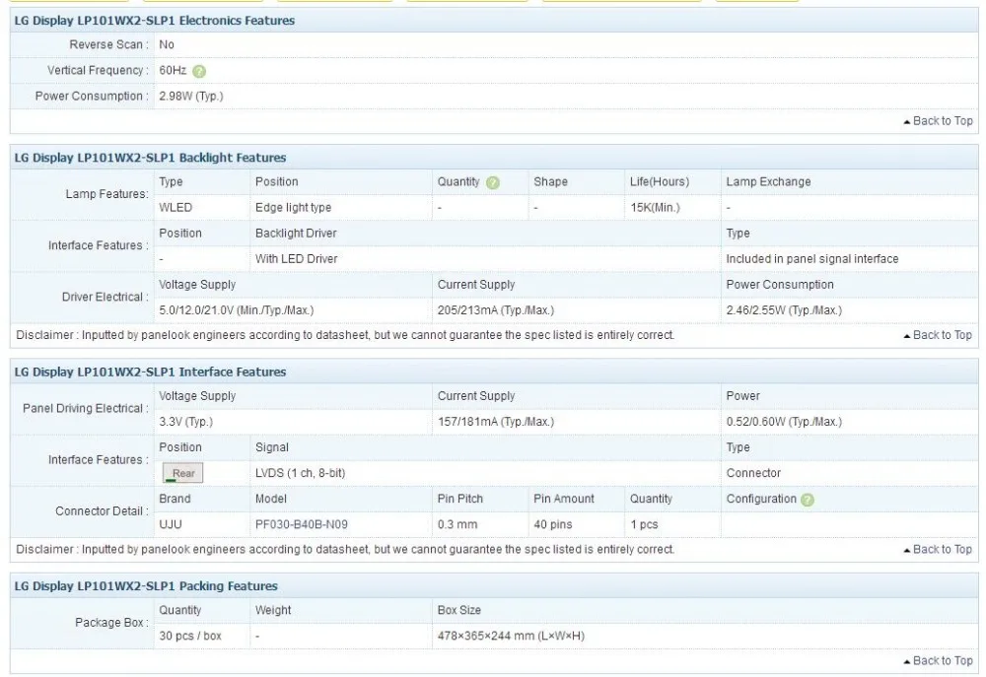
Task: Click the Reverse Scan label
Action: click(x=108, y=44)
